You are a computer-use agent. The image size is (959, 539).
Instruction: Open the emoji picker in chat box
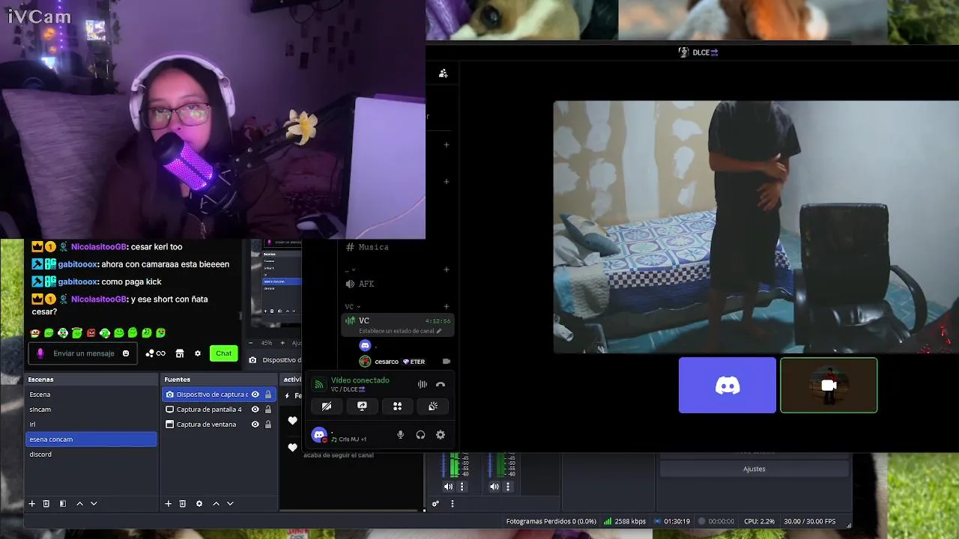pos(126,353)
